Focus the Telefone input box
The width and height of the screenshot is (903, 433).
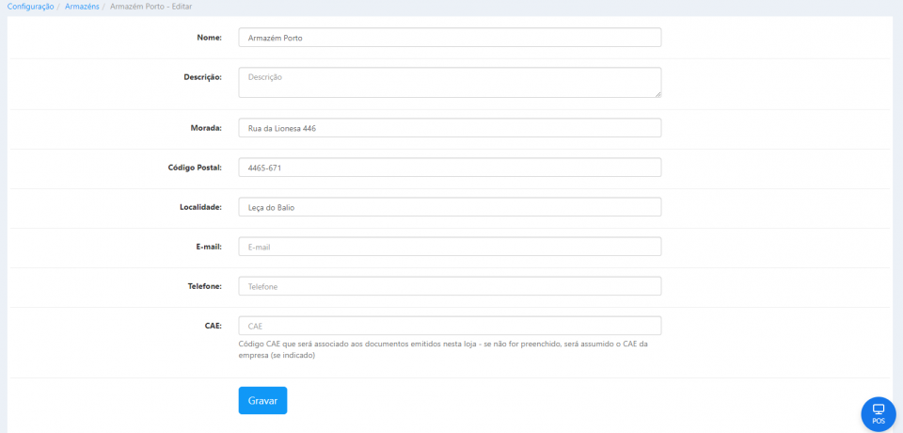click(x=450, y=286)
